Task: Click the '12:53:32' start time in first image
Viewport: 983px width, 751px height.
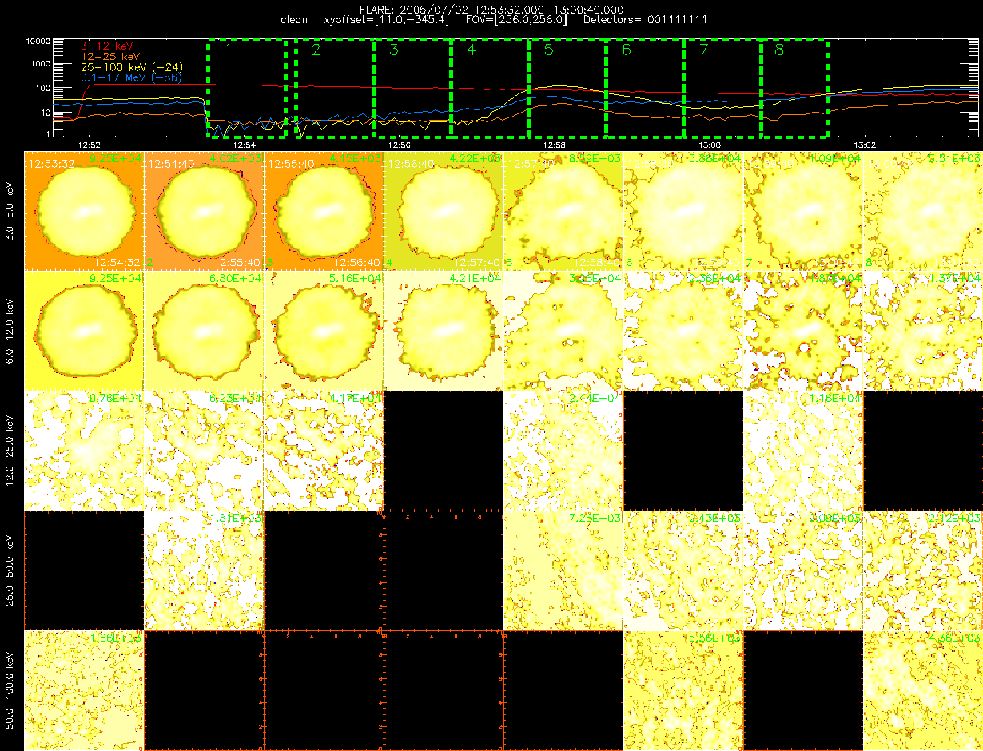Action: pyautogui.click(x=51, y=164)
